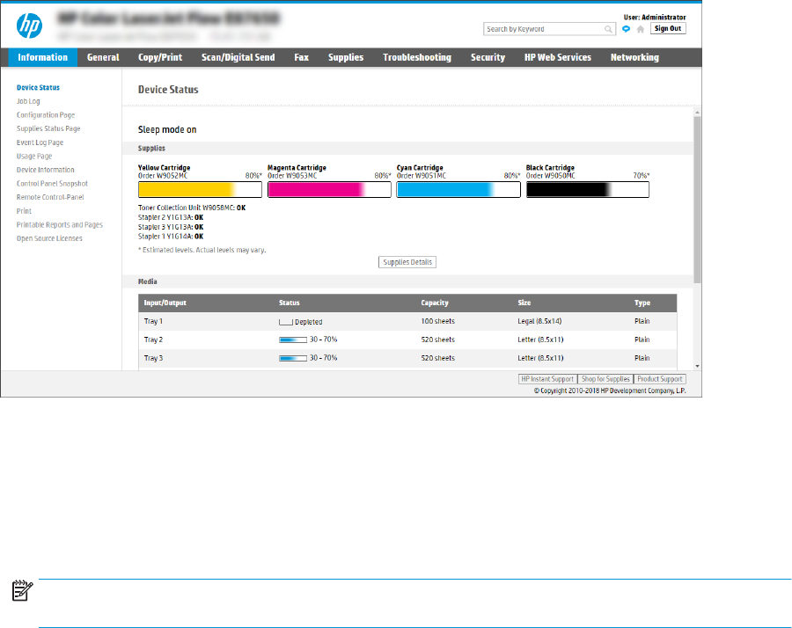
Task: Click the Tray 1 depleted level indicator
Action: point(286,322)
